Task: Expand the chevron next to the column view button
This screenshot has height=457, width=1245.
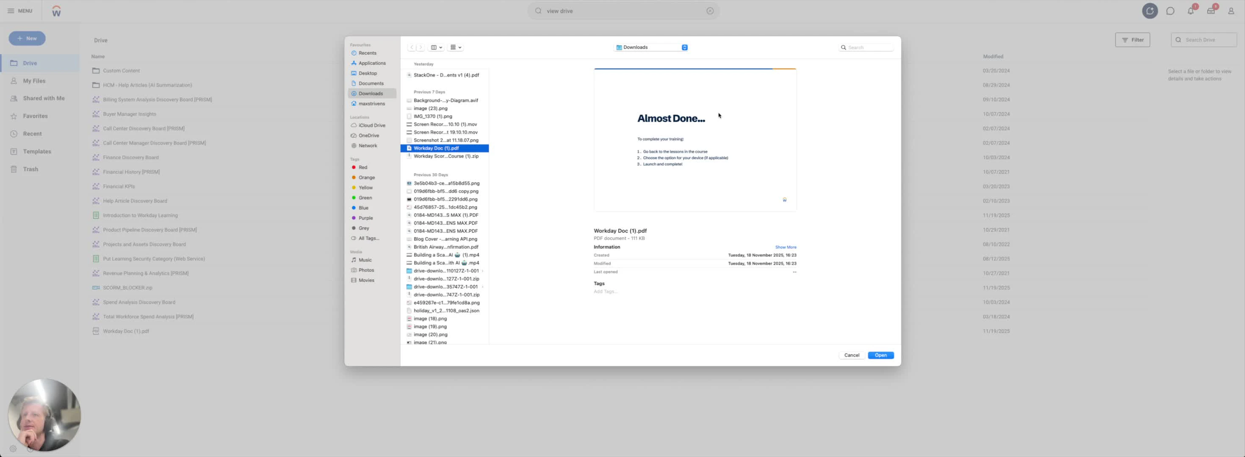Action: (440, 47)
